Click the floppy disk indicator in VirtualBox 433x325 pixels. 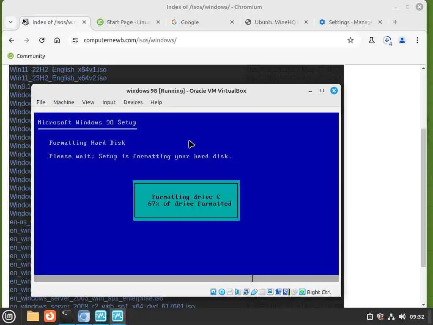point(230,292)
